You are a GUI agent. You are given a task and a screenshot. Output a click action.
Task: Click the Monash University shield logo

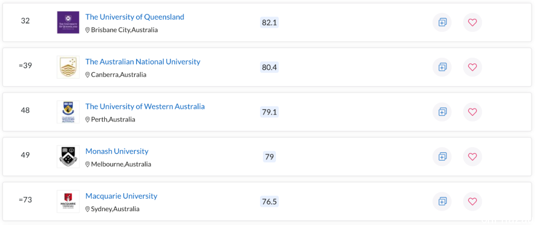point(68,157)
